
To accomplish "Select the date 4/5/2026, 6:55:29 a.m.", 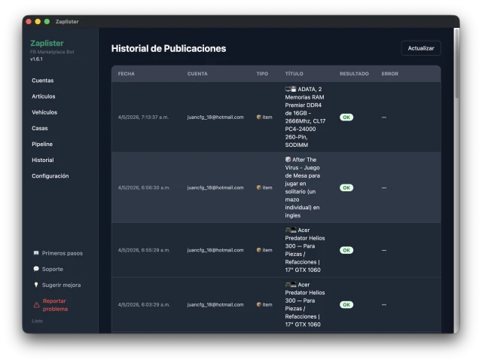I will [144, 250].
